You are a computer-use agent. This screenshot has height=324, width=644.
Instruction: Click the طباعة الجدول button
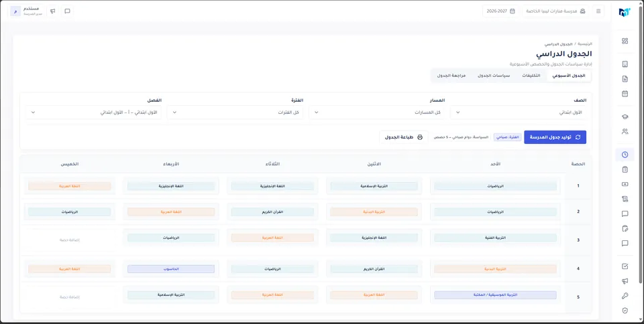[403, 137]
